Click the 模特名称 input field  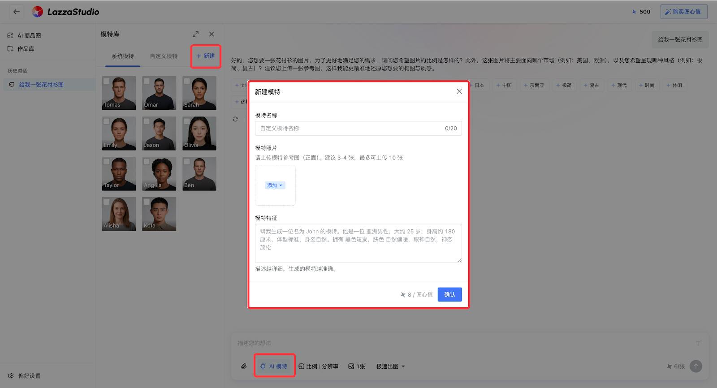coord(350,129)
